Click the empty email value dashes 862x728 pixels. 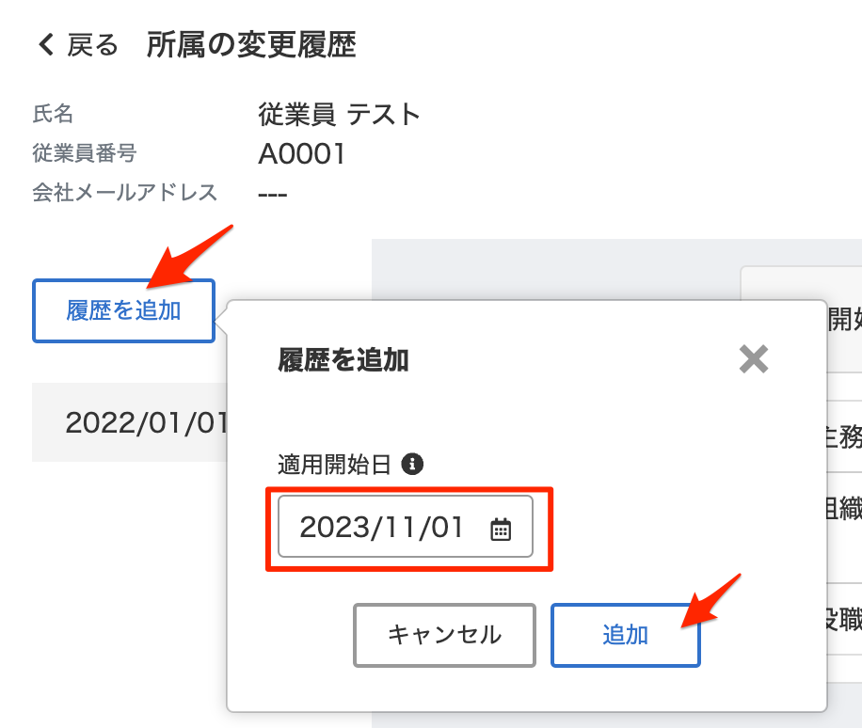273,194
